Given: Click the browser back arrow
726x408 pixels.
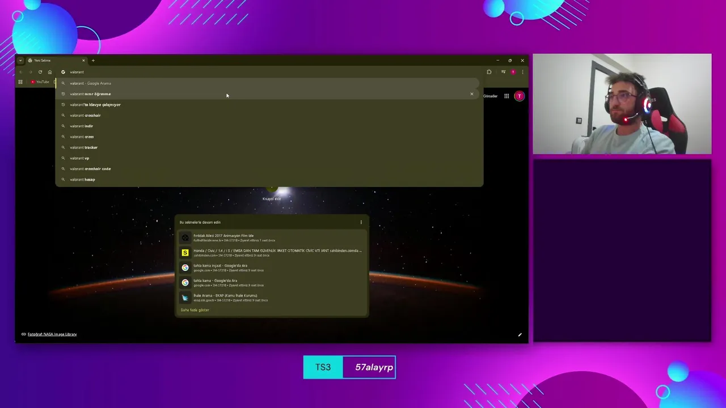Looking at the screenshot, I should 21,72.
